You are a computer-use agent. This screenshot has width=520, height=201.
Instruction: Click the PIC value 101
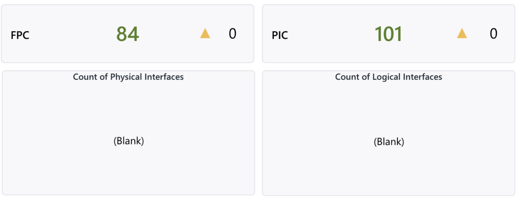point(388,34)
